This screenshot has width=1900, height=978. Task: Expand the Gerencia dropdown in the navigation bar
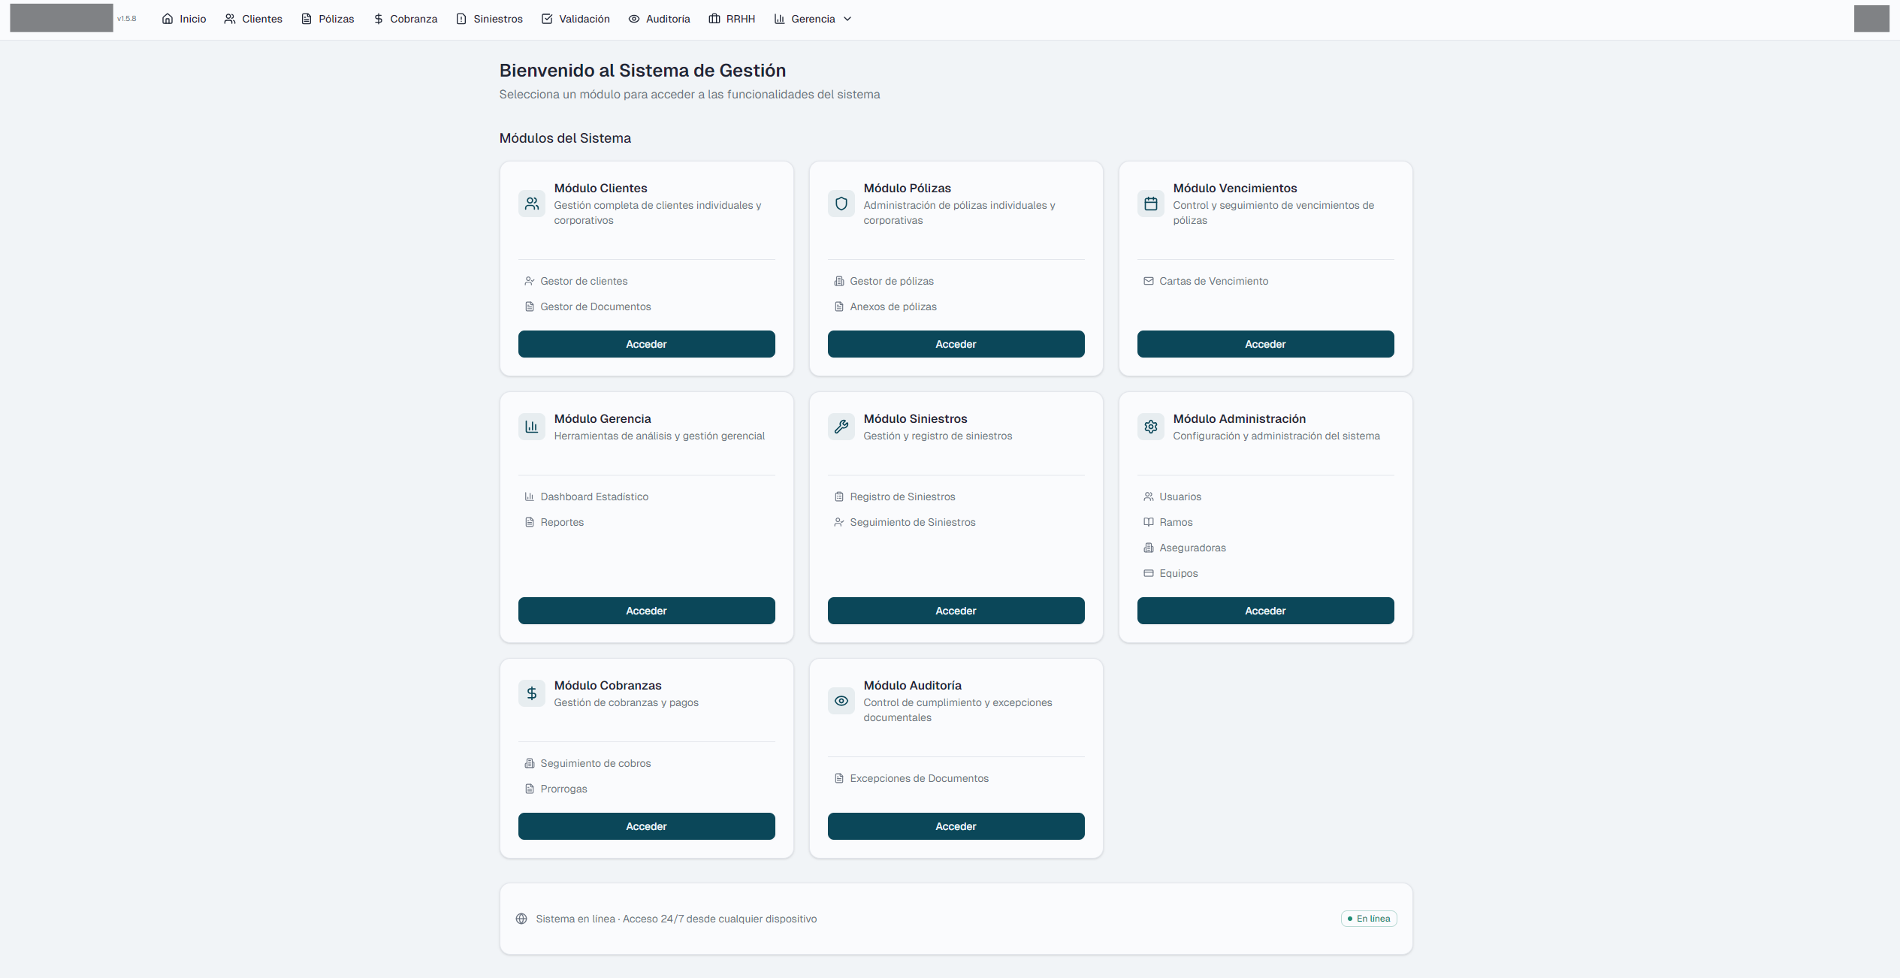tap(813, 19)
